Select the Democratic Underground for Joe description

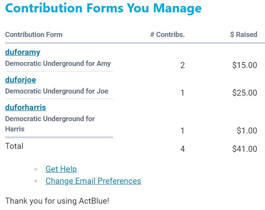(x=57, y=91)
